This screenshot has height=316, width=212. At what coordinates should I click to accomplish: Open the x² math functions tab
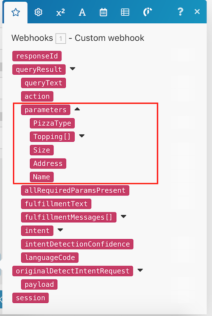coord(61,12)
